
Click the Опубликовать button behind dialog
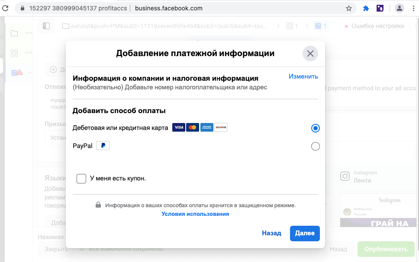[x=386, y=249]
